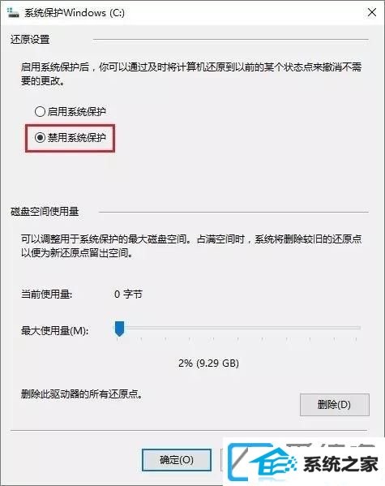The height and width of the screenshot is (486, 385).
Task: Click the 磁盘空间使用量 section header
Action: 45,212
